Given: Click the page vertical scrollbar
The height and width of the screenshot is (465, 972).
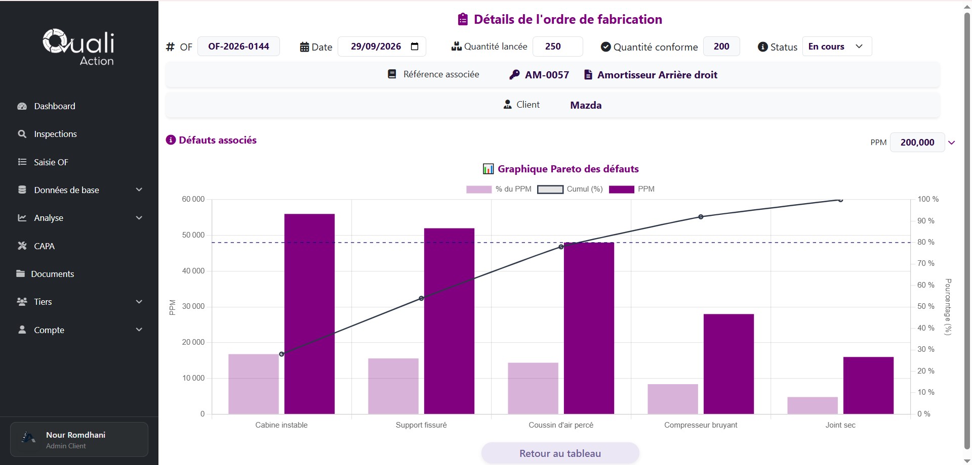Looking at the screenshot, I should [966, 230].
